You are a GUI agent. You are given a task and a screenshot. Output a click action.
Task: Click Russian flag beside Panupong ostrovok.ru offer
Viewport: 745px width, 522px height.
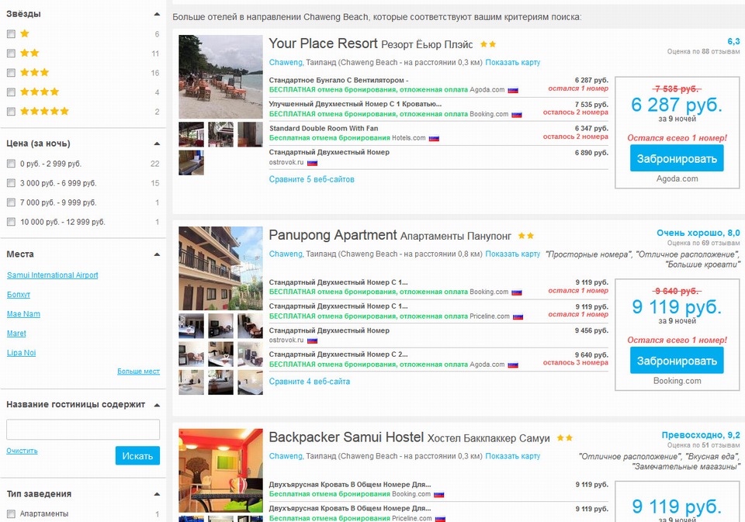(312, 341)
